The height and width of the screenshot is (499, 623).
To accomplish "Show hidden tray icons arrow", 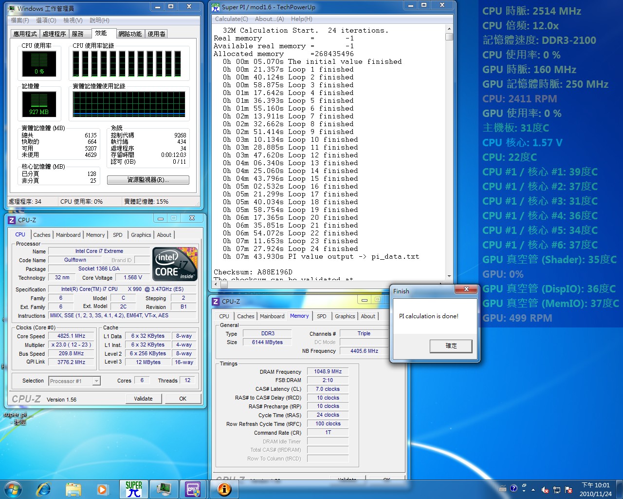I will pyautogui.click(x=533, y=490).
